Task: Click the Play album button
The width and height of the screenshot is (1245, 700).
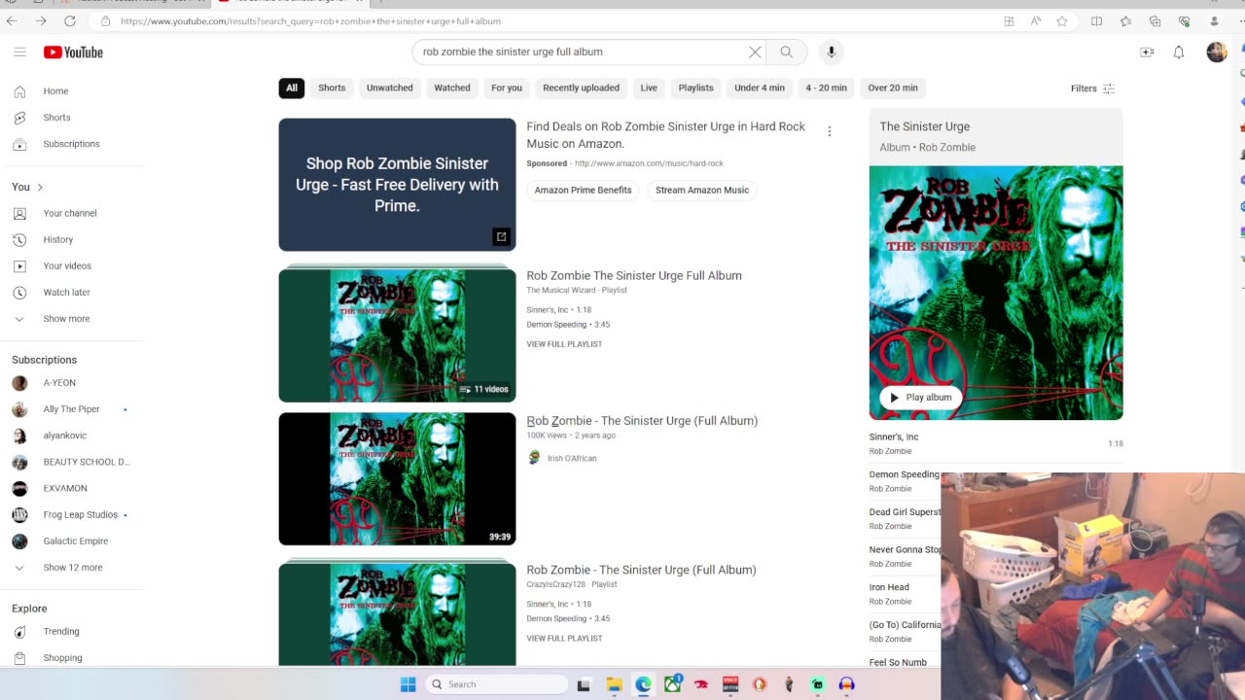Action: [921, 397]
